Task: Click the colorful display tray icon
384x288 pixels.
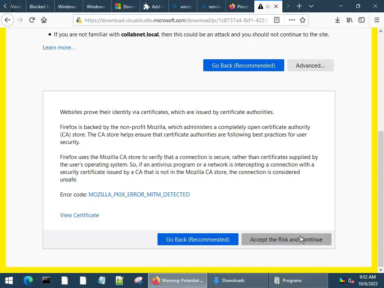Action: pyautogui.click(x=342, y=280)
